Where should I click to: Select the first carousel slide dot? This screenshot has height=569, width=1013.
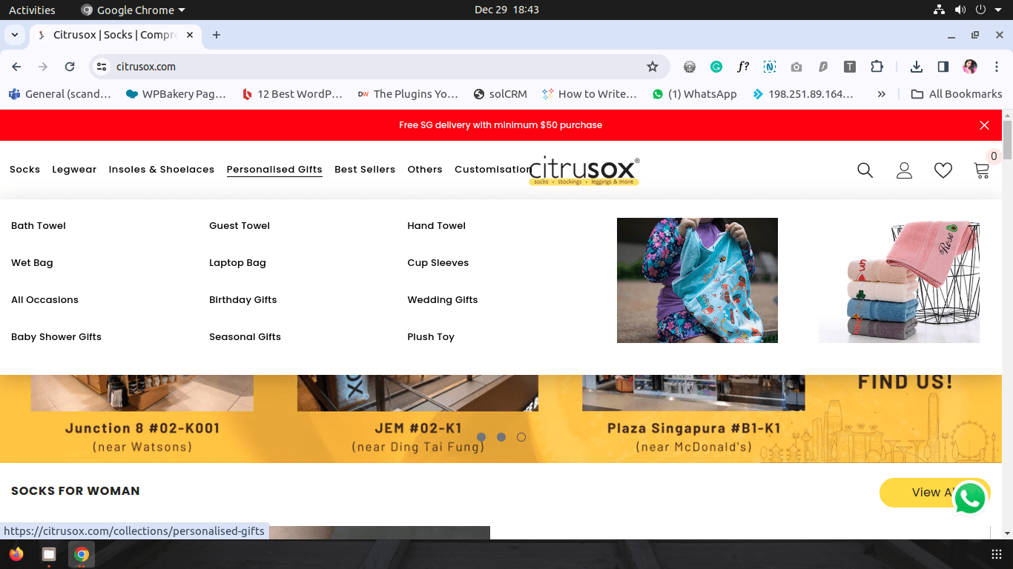(x=481, y=437)
